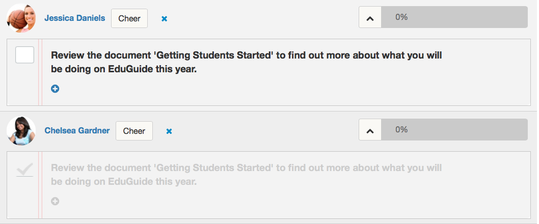Click the red margin line in Jessica's task card
This screenshot has width=539, height=224.
40,72
